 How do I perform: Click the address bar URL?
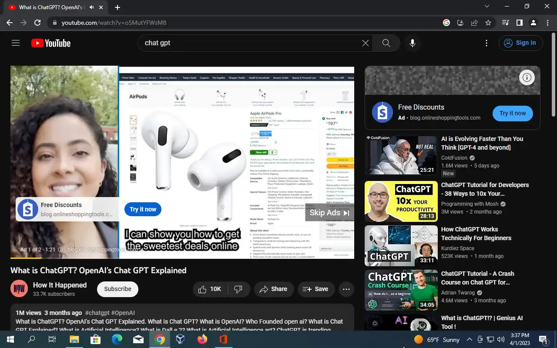tap(114, 23)
